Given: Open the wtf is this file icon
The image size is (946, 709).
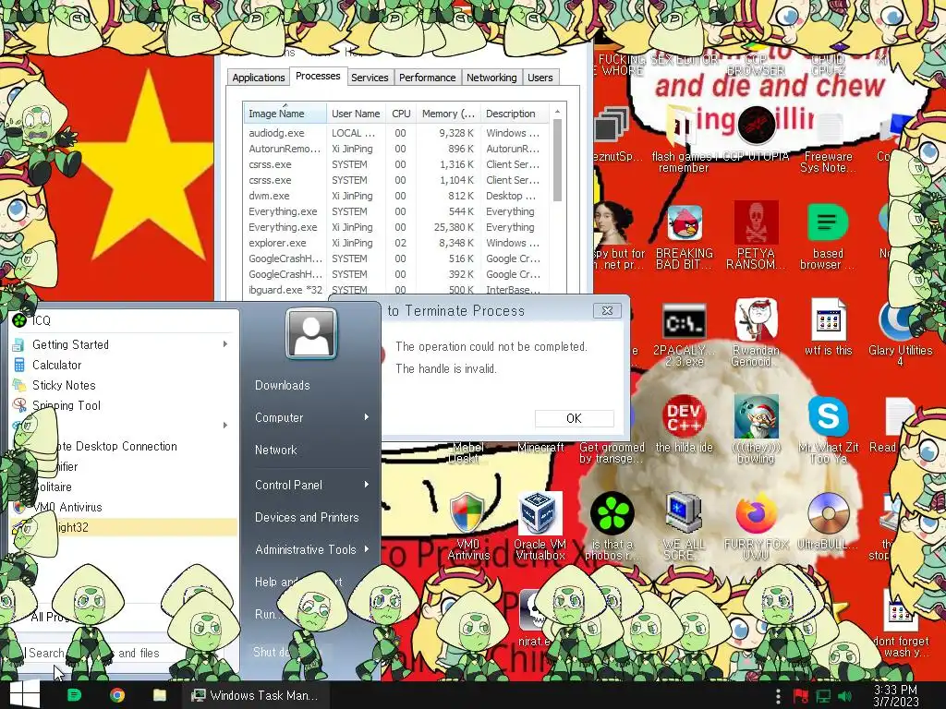Looking at the screenshot, I should [829, 319].
